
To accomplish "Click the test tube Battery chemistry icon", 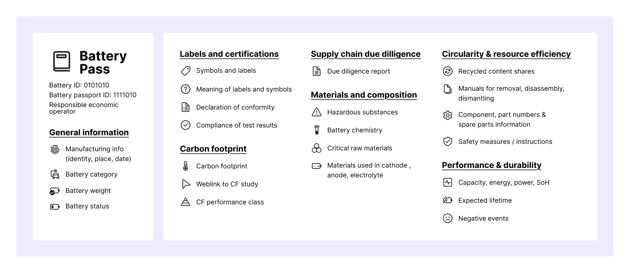I will (317, 130).
